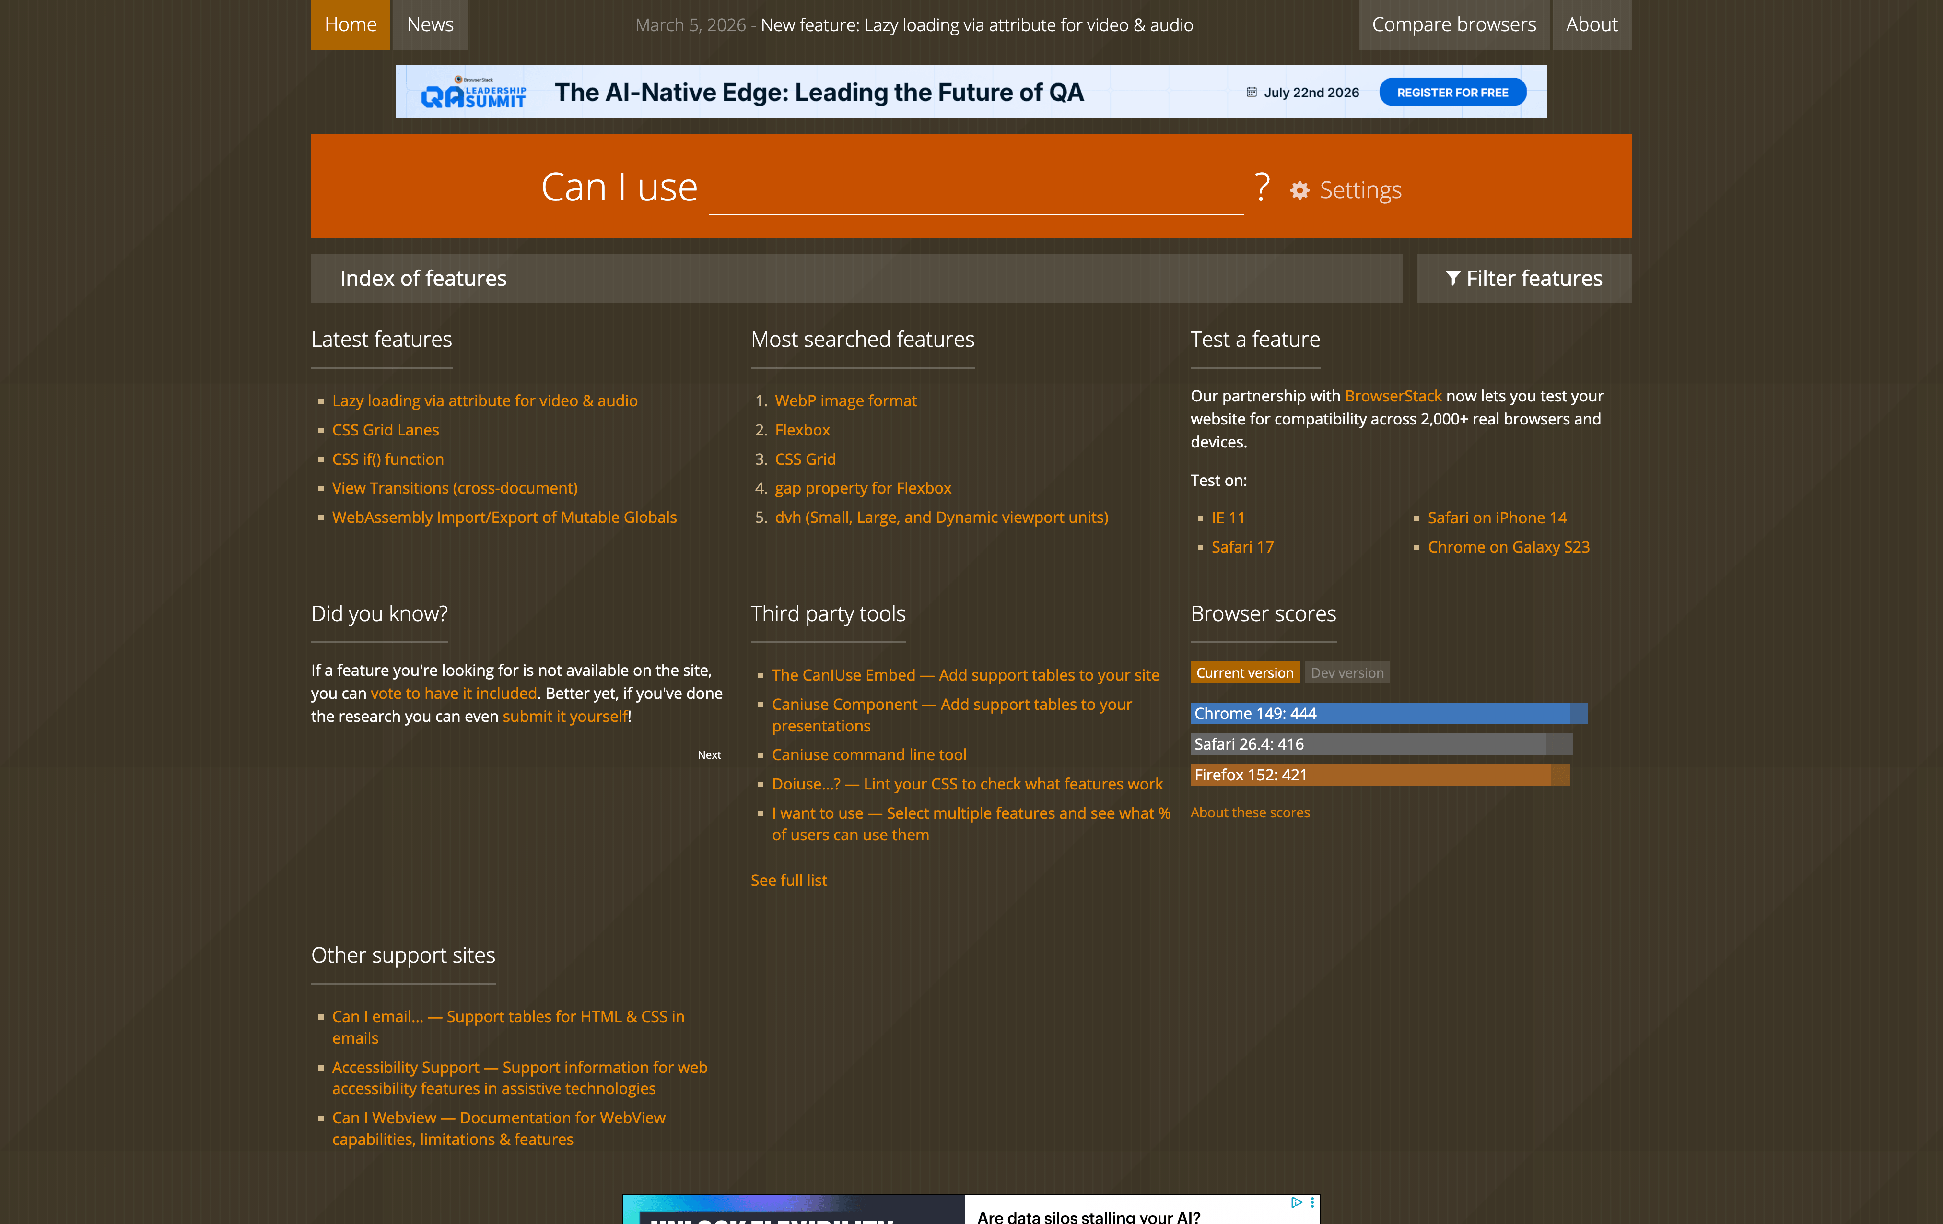Viewport: 1943px width, 1224px height.
Task: Open Compare browsers page
Action: point(1453,24)
